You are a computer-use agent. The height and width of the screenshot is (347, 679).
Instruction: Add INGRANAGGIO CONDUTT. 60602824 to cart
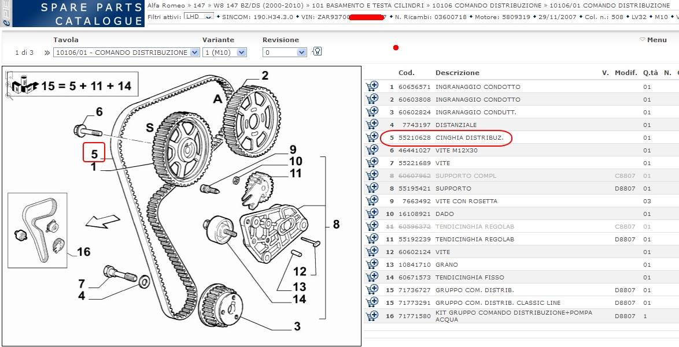(371, 112)
